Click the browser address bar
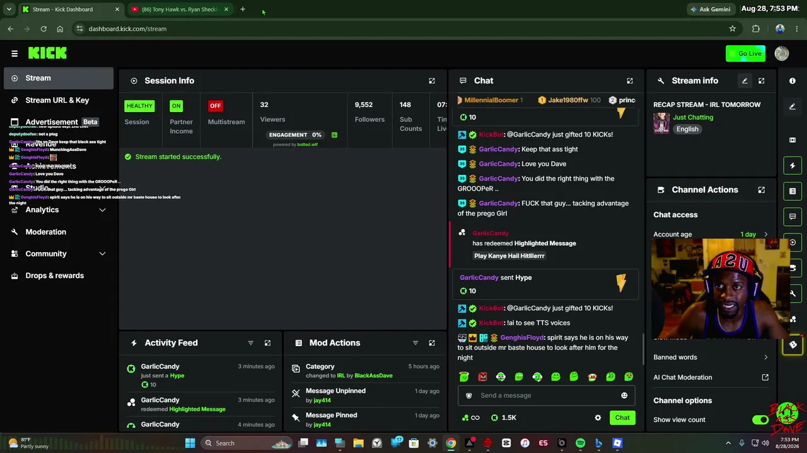Image resolution: width=807 pixels, height=453 pixels. pos(403,29)
